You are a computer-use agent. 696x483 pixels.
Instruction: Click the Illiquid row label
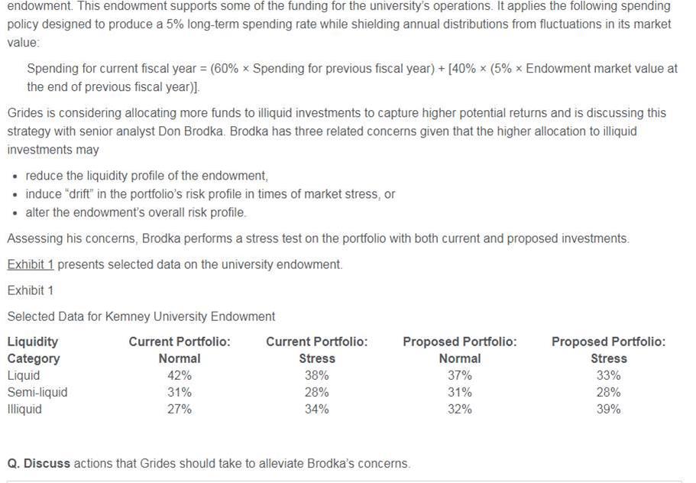pyautogui.click(x=24, y=409)
